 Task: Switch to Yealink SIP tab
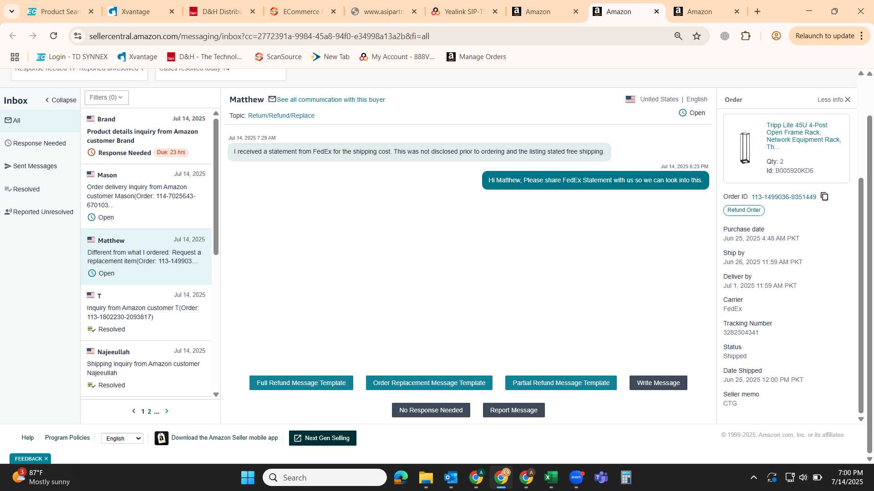tap(464, 11)
